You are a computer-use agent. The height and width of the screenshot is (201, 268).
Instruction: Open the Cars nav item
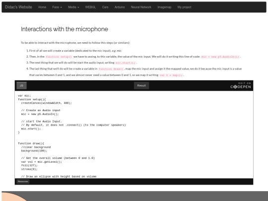coord(105,7)
